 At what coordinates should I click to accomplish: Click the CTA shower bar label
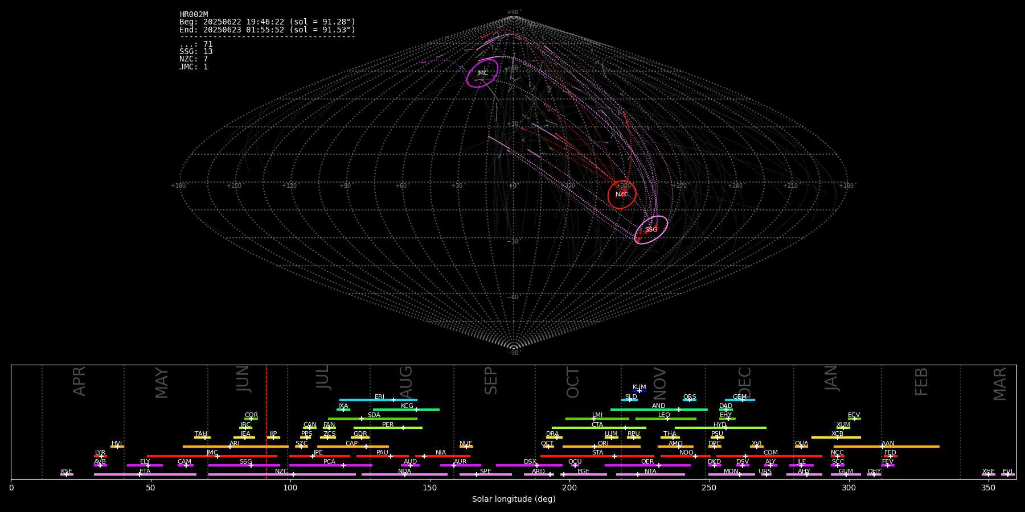(597, 425)
